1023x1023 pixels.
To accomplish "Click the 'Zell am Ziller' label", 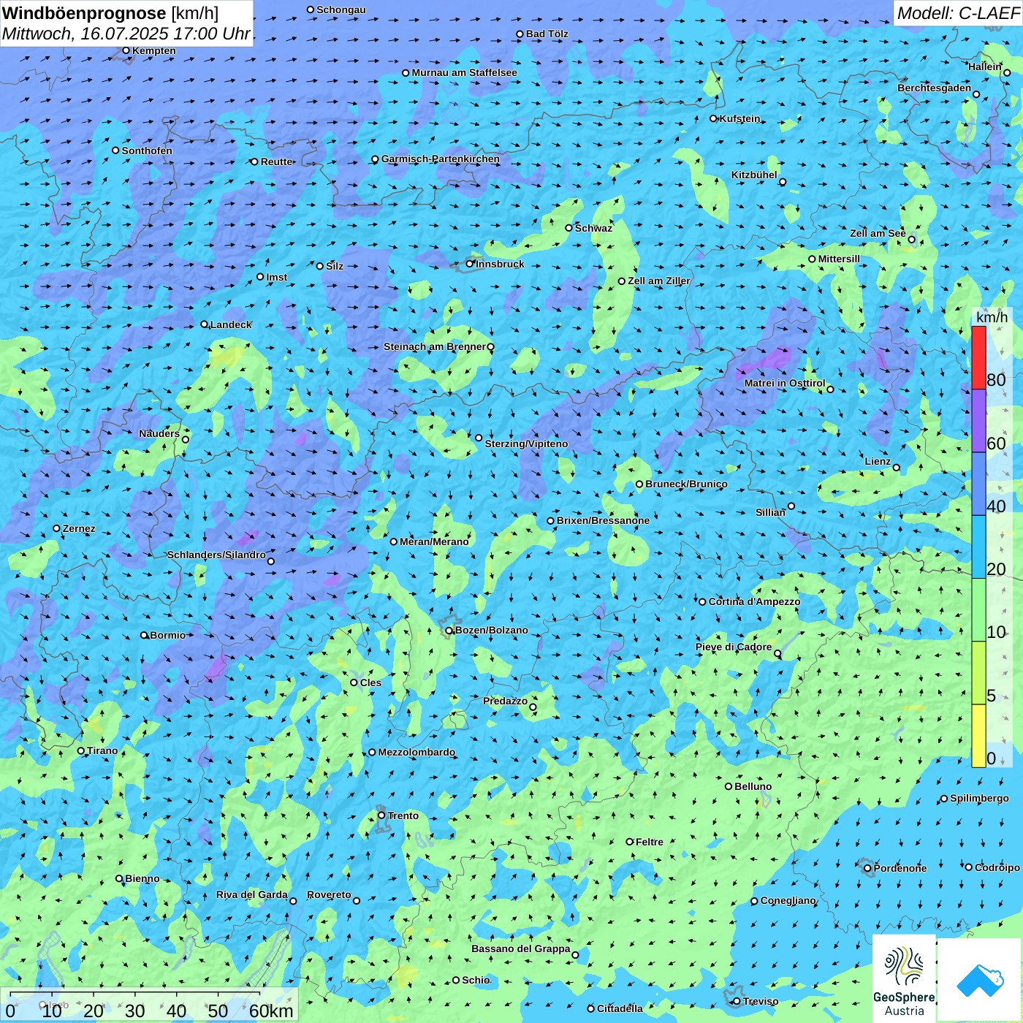I will tap(659, 281).
